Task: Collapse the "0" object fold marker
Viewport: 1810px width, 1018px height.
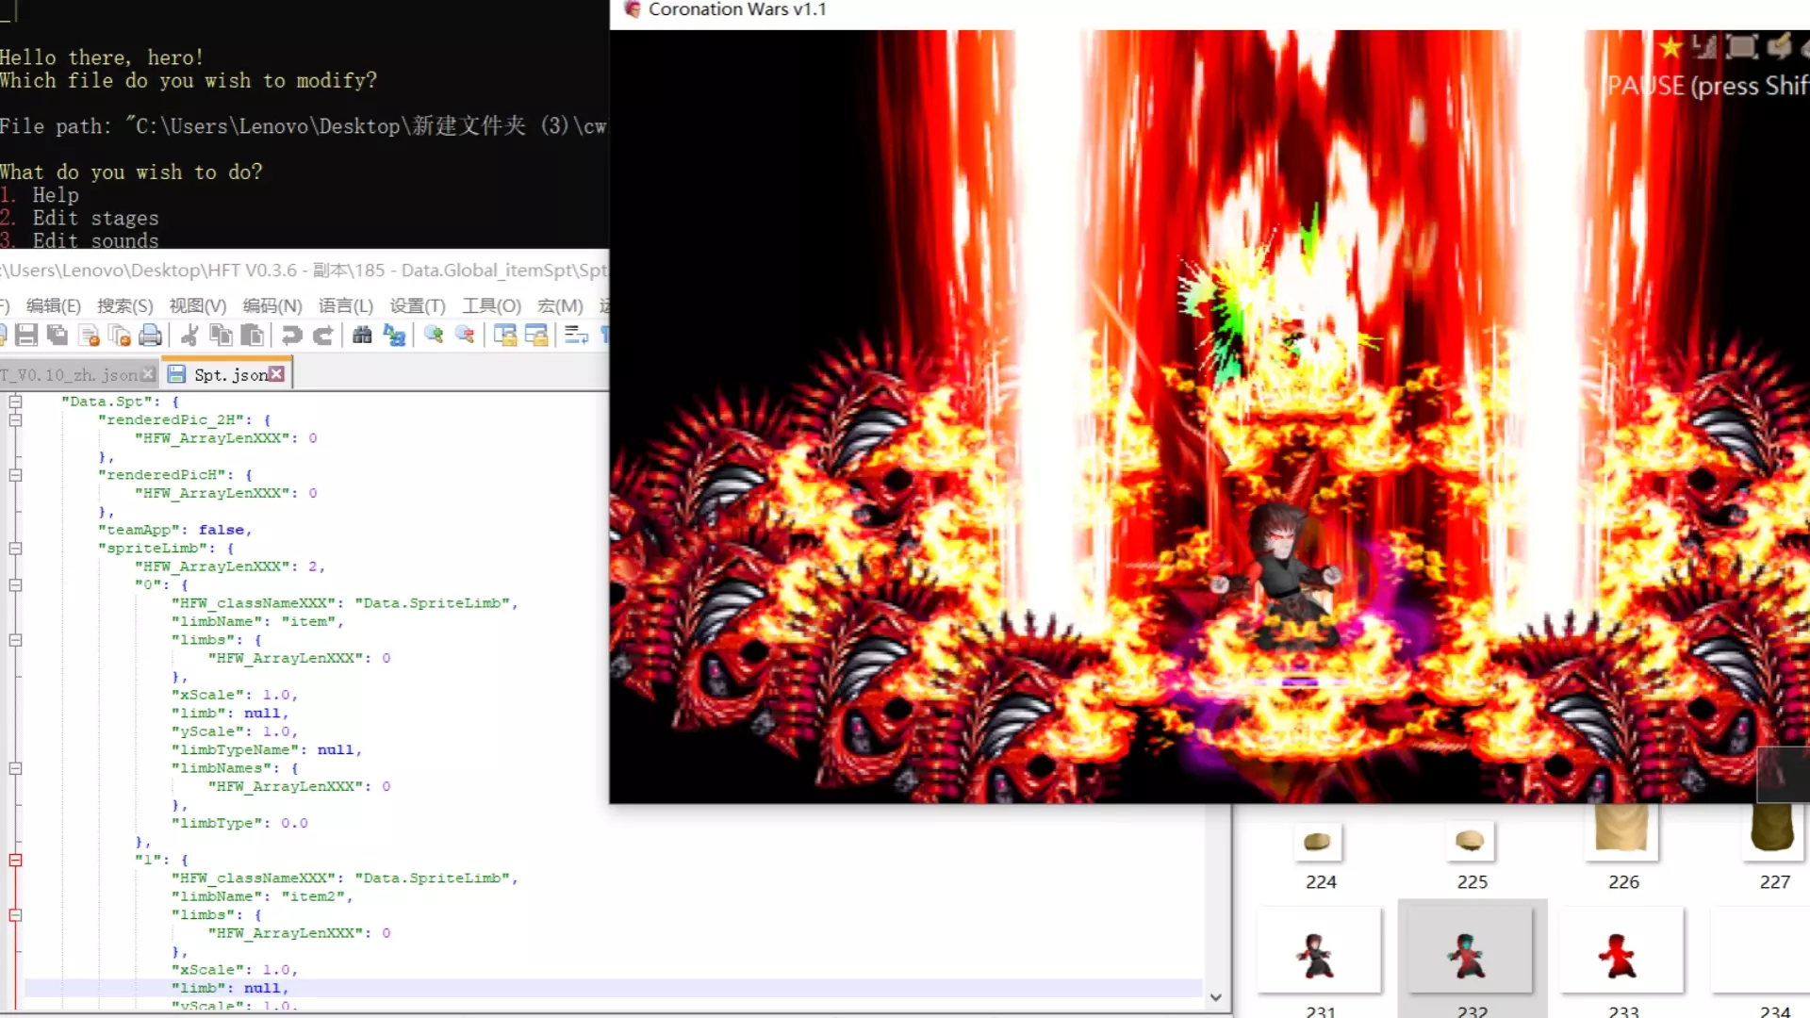Action: point(15,585)
